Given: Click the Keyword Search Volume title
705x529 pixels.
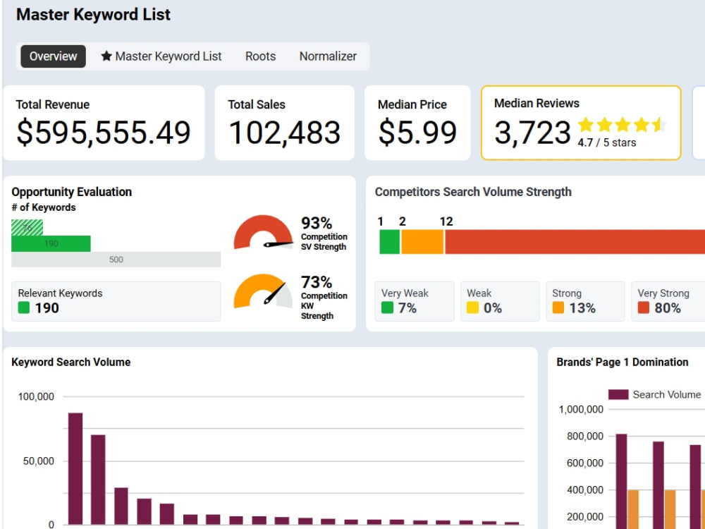Looking at the screenshot, I should [x=71, y=362].
